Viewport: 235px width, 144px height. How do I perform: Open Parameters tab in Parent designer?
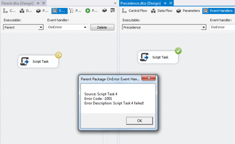(x=42, y=11)
